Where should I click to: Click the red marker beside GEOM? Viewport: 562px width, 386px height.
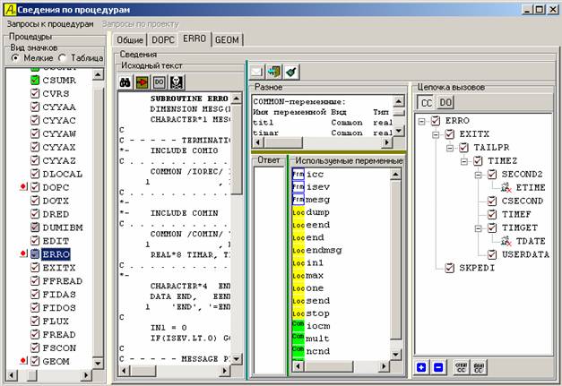pyautogui.click(x=23, y=361)
